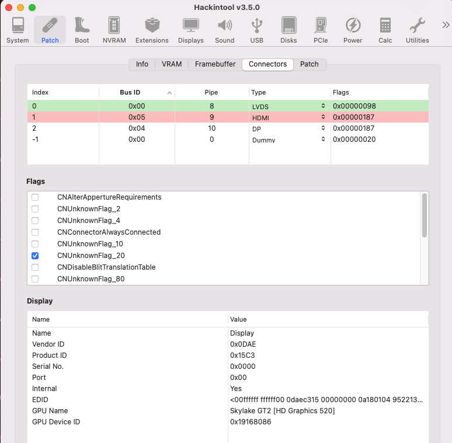Select Product ID value 0x15C3
Viewport: 452px width, 443px height.
tap(242, 355)
